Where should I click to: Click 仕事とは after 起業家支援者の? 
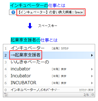(49, 40)
